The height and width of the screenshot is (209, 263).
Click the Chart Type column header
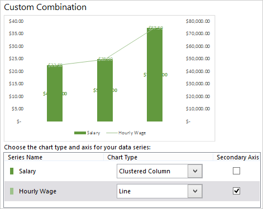[122, 157]
